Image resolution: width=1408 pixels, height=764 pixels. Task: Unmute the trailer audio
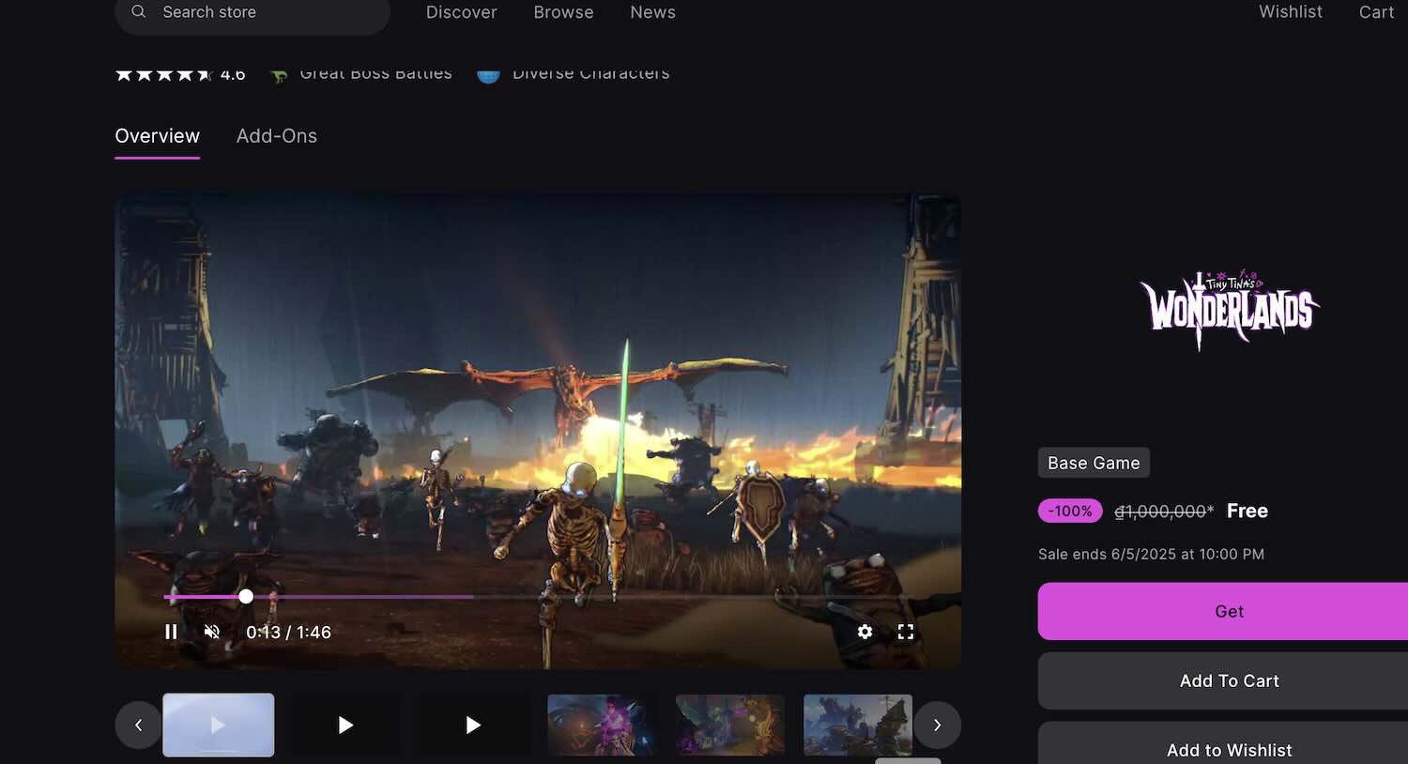[x=212, y=632]
